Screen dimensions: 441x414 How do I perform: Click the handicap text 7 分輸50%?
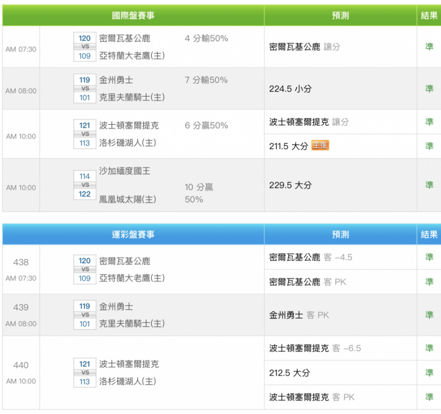206,80
